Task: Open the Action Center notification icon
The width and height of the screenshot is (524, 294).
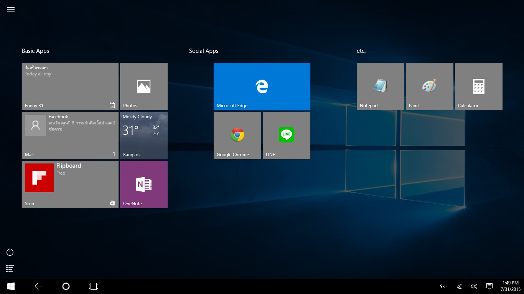Action: (489, 286)
